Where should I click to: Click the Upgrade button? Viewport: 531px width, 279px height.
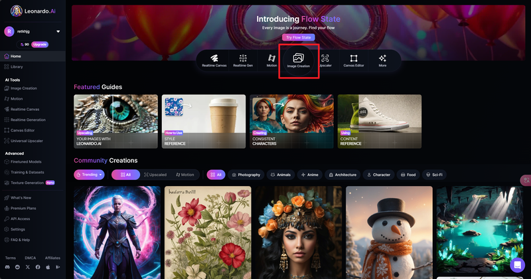(x=40, y=44)
